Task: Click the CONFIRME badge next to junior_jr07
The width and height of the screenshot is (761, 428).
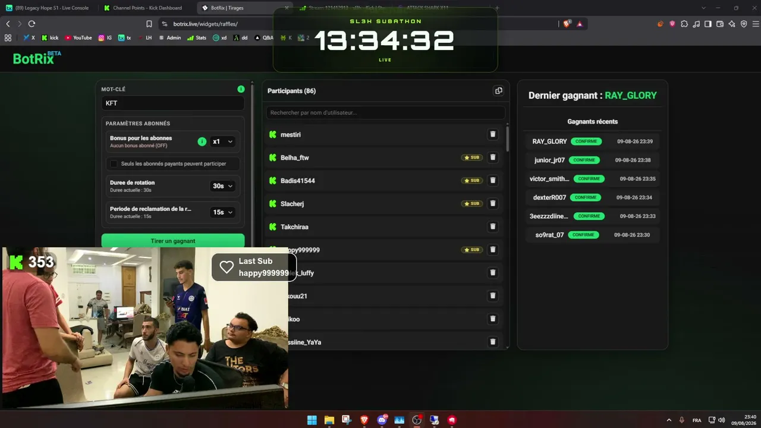Action: (584, 160)
